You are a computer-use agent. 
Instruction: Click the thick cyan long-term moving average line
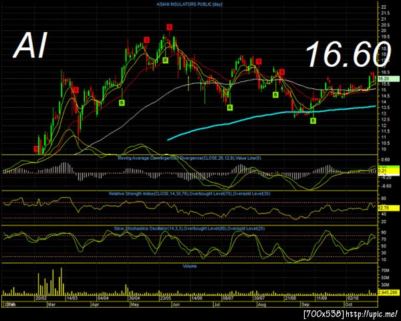[x=271, y=114]
